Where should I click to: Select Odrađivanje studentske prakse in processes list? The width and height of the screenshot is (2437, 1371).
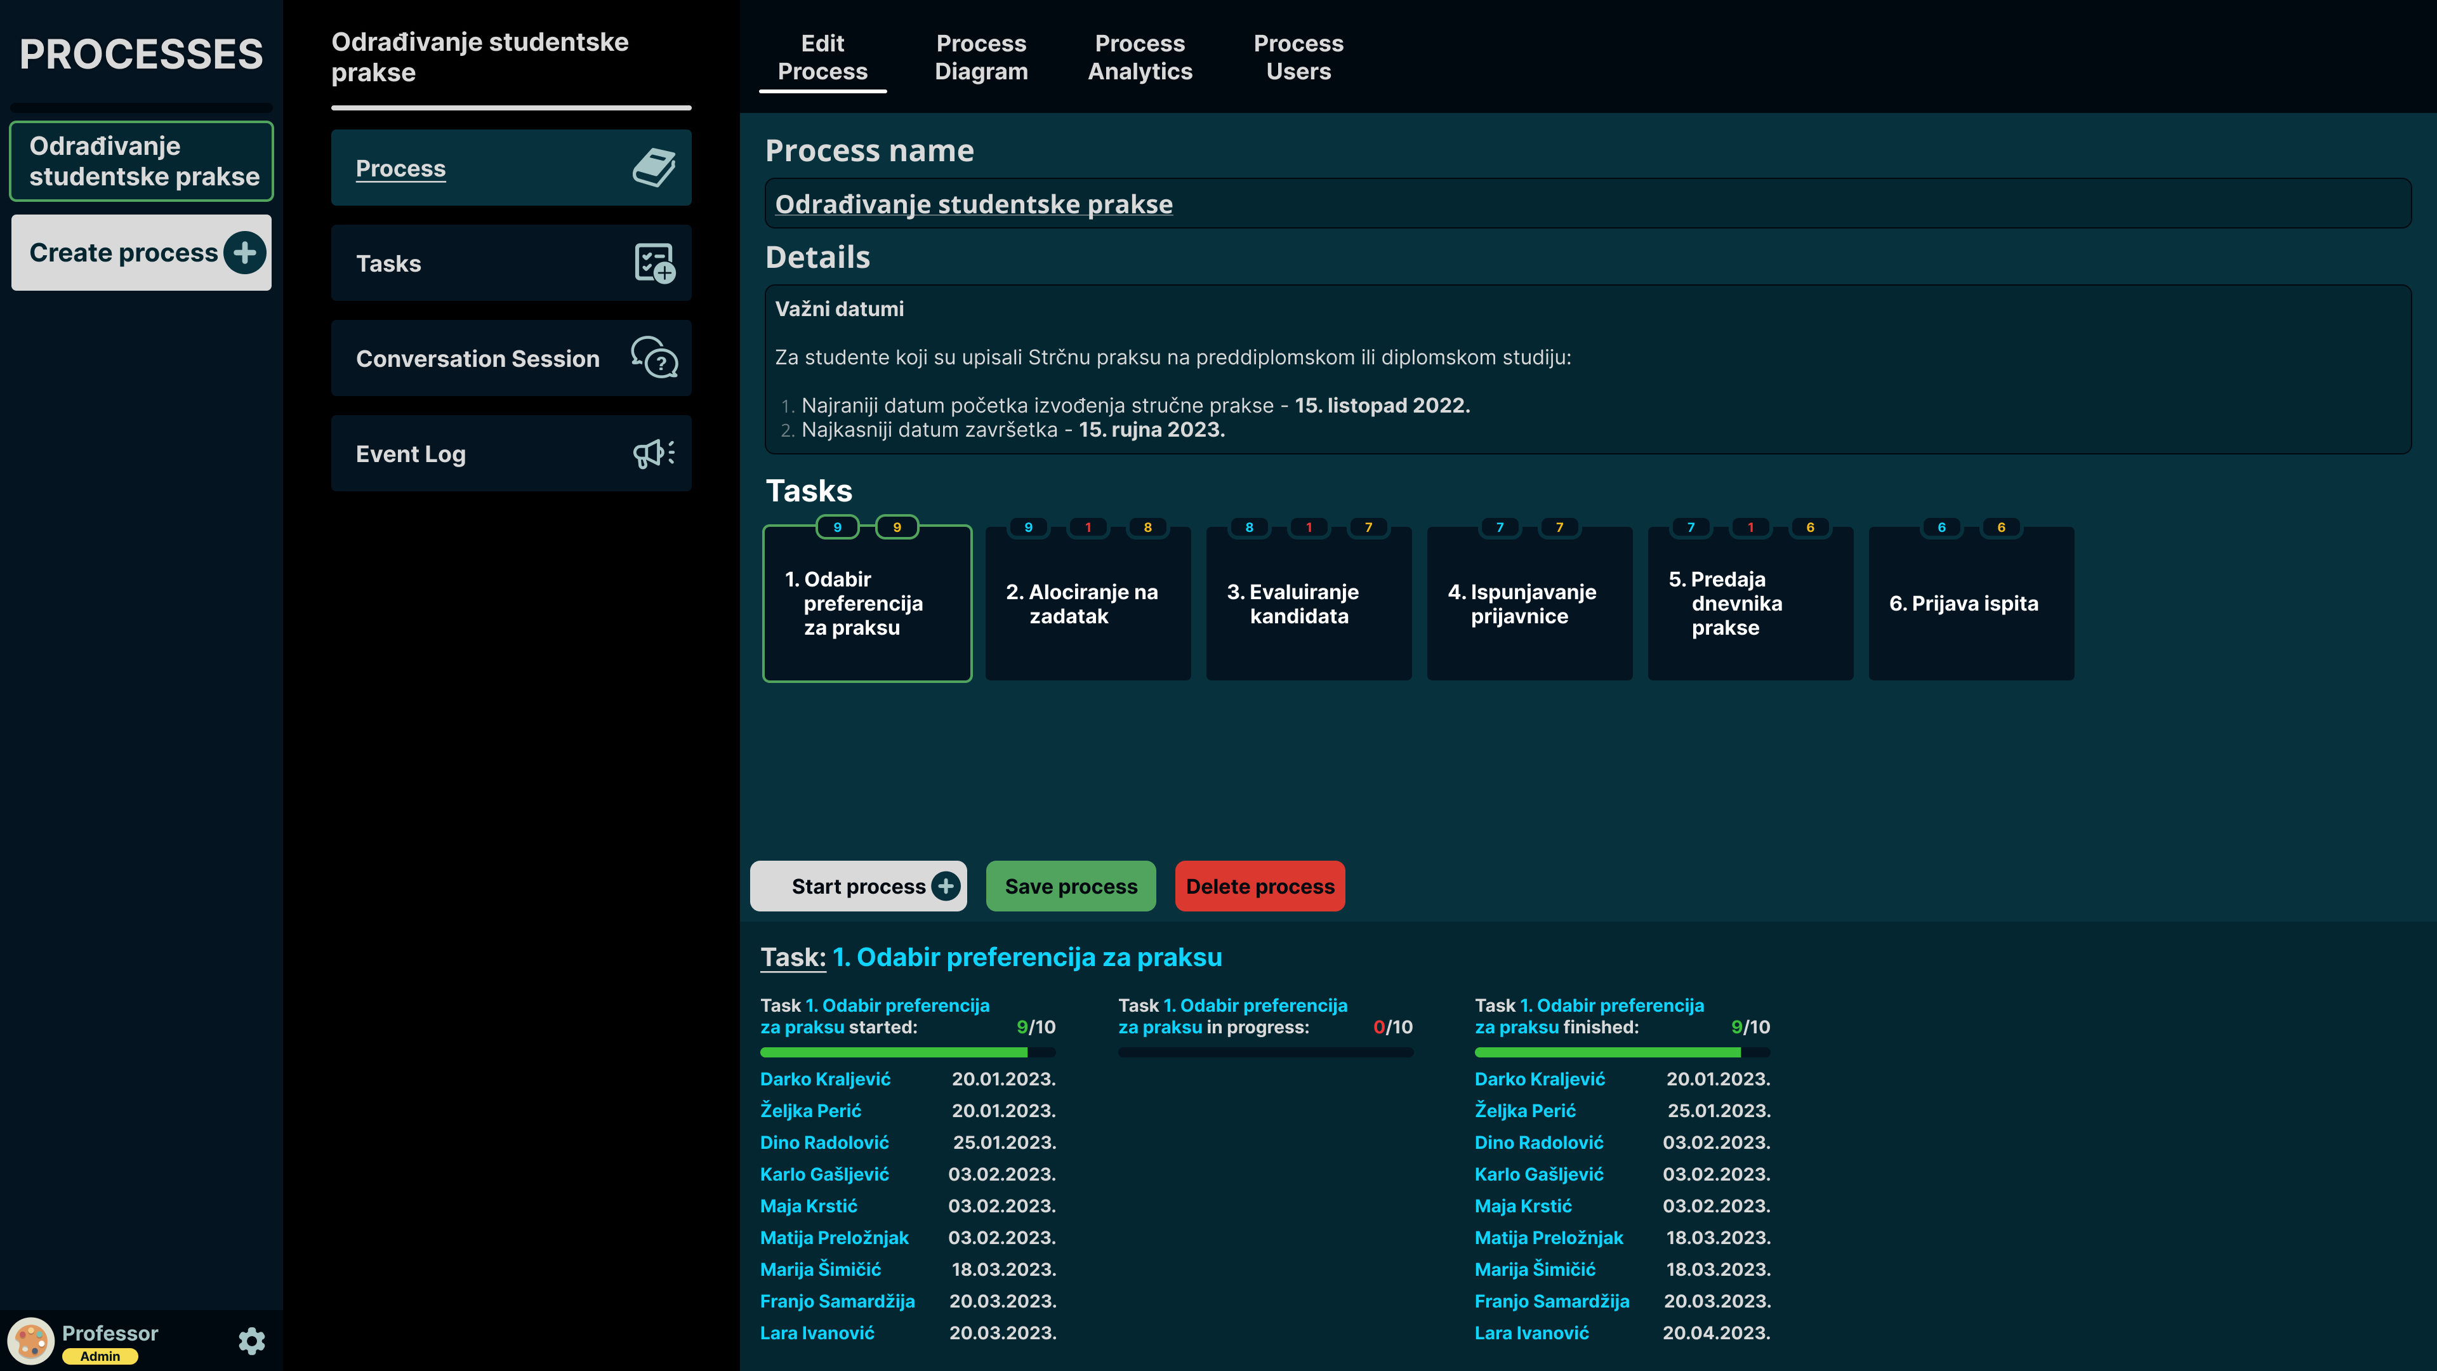click(142, 161)
